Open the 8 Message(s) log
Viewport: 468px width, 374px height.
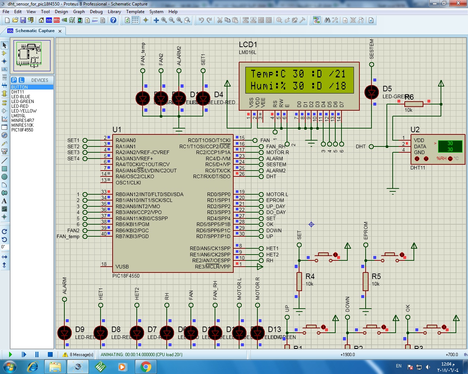(78, 354)
